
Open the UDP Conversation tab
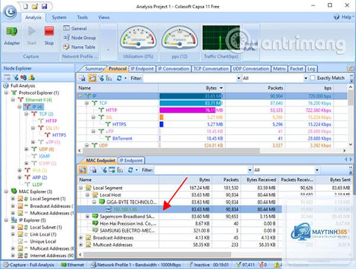(x=251, y=69)
